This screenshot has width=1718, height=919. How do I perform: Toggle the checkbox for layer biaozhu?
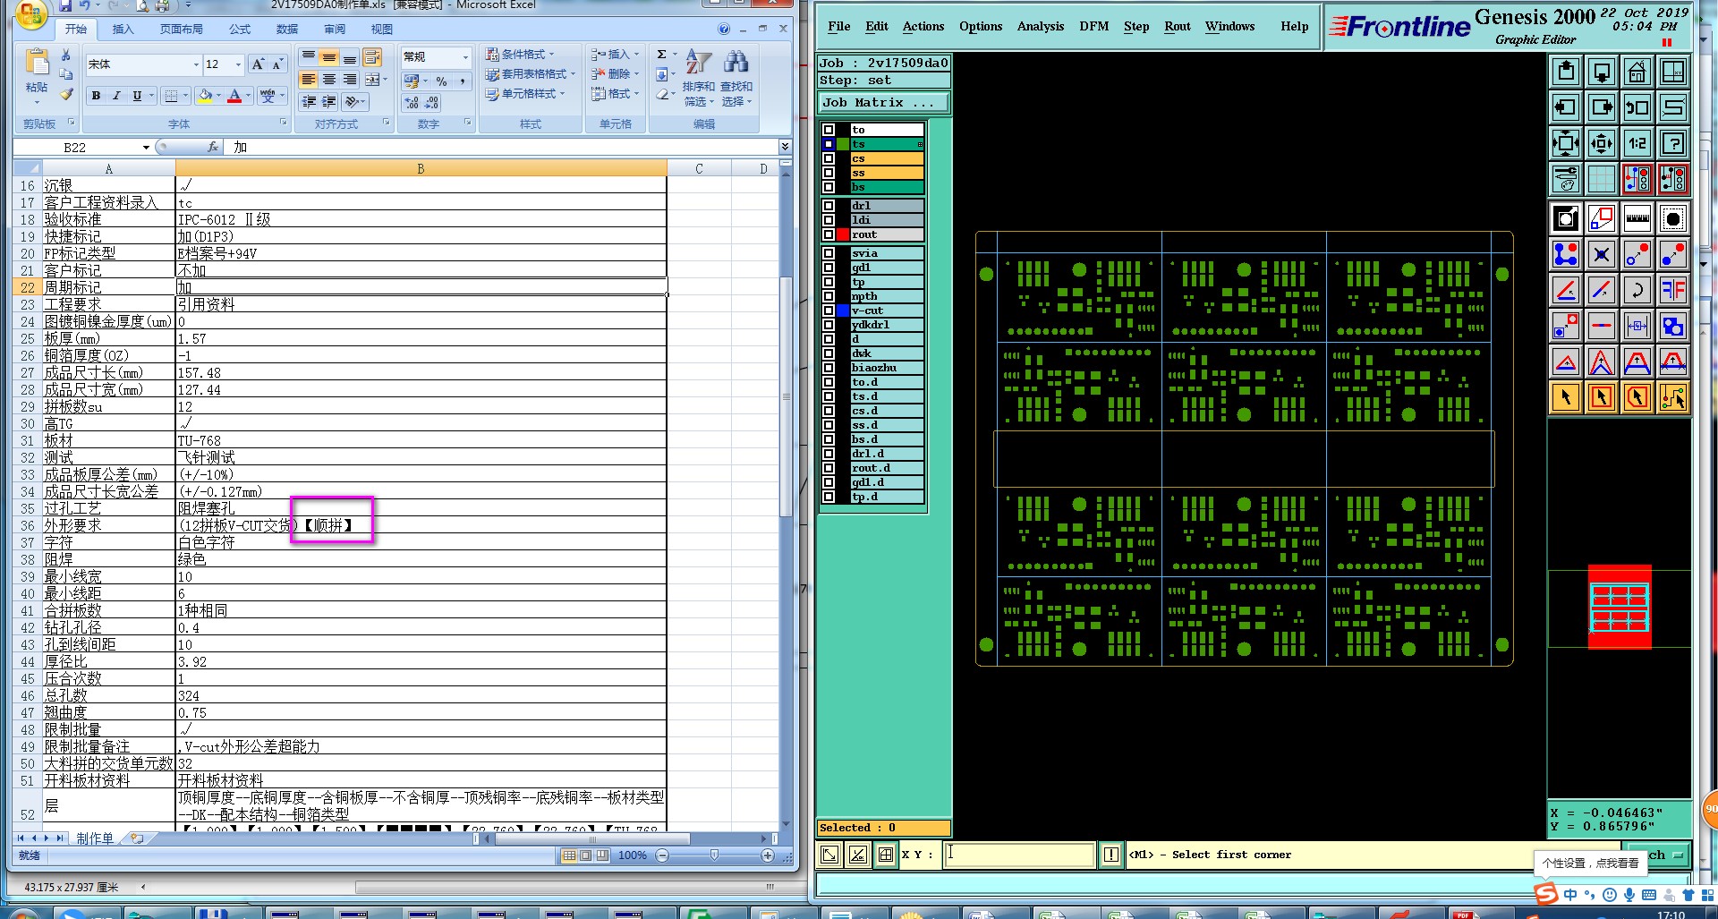(x=829, y=368)
